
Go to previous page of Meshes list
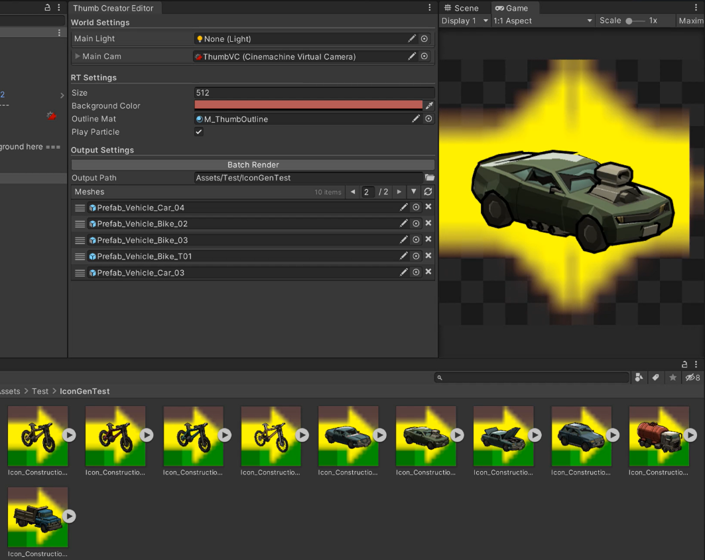point(352,192)
